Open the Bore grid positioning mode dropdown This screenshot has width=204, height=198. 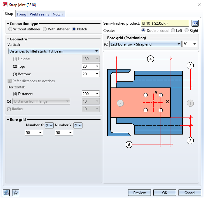point(145,44)
